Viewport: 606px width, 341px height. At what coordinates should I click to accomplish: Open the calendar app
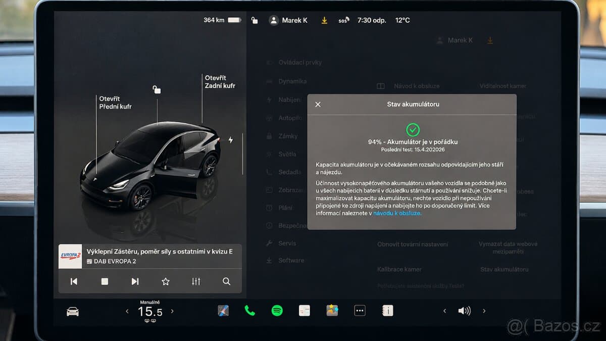305,311
